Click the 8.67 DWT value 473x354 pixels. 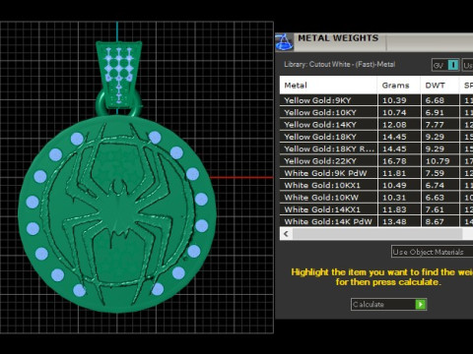tap(435, 222)
